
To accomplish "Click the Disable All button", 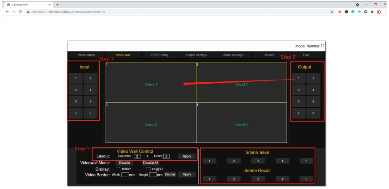I will pos(151,163).
